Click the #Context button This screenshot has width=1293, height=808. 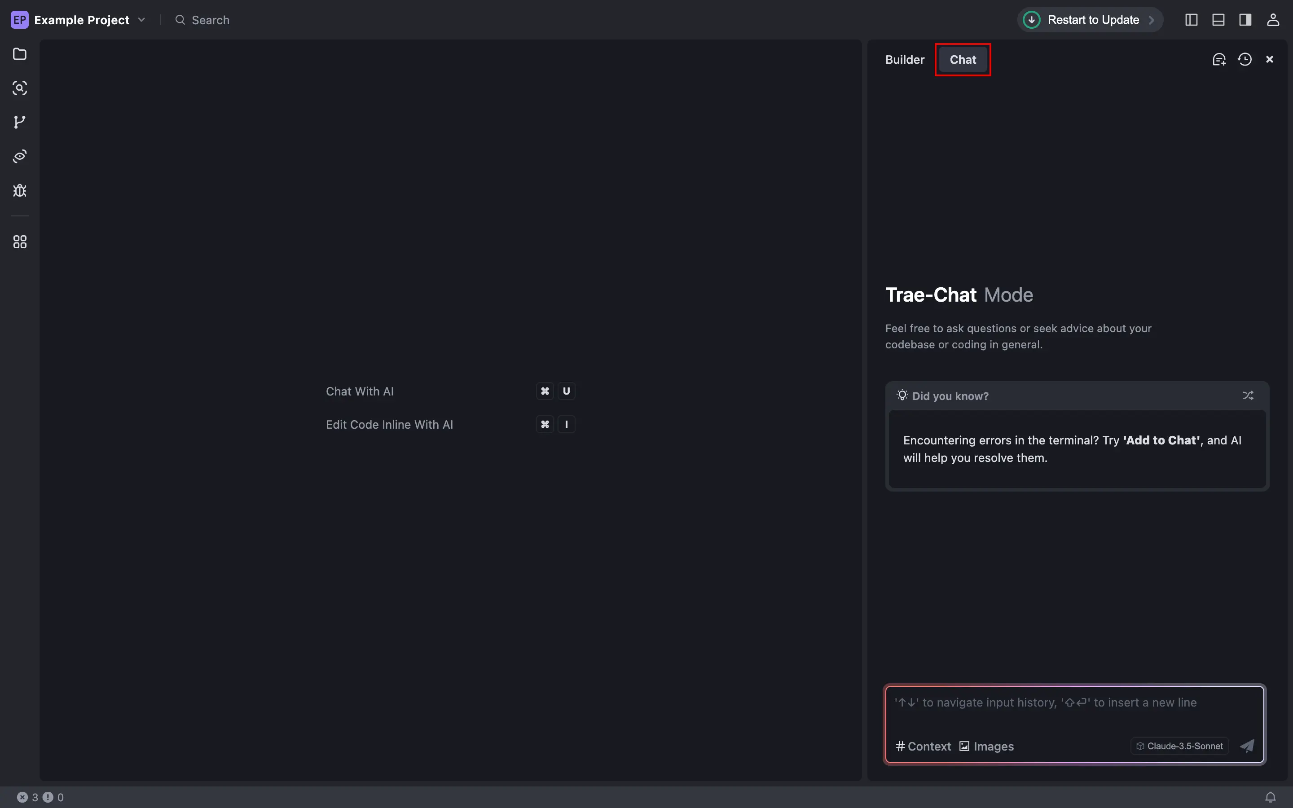click(x=923, y=746)
